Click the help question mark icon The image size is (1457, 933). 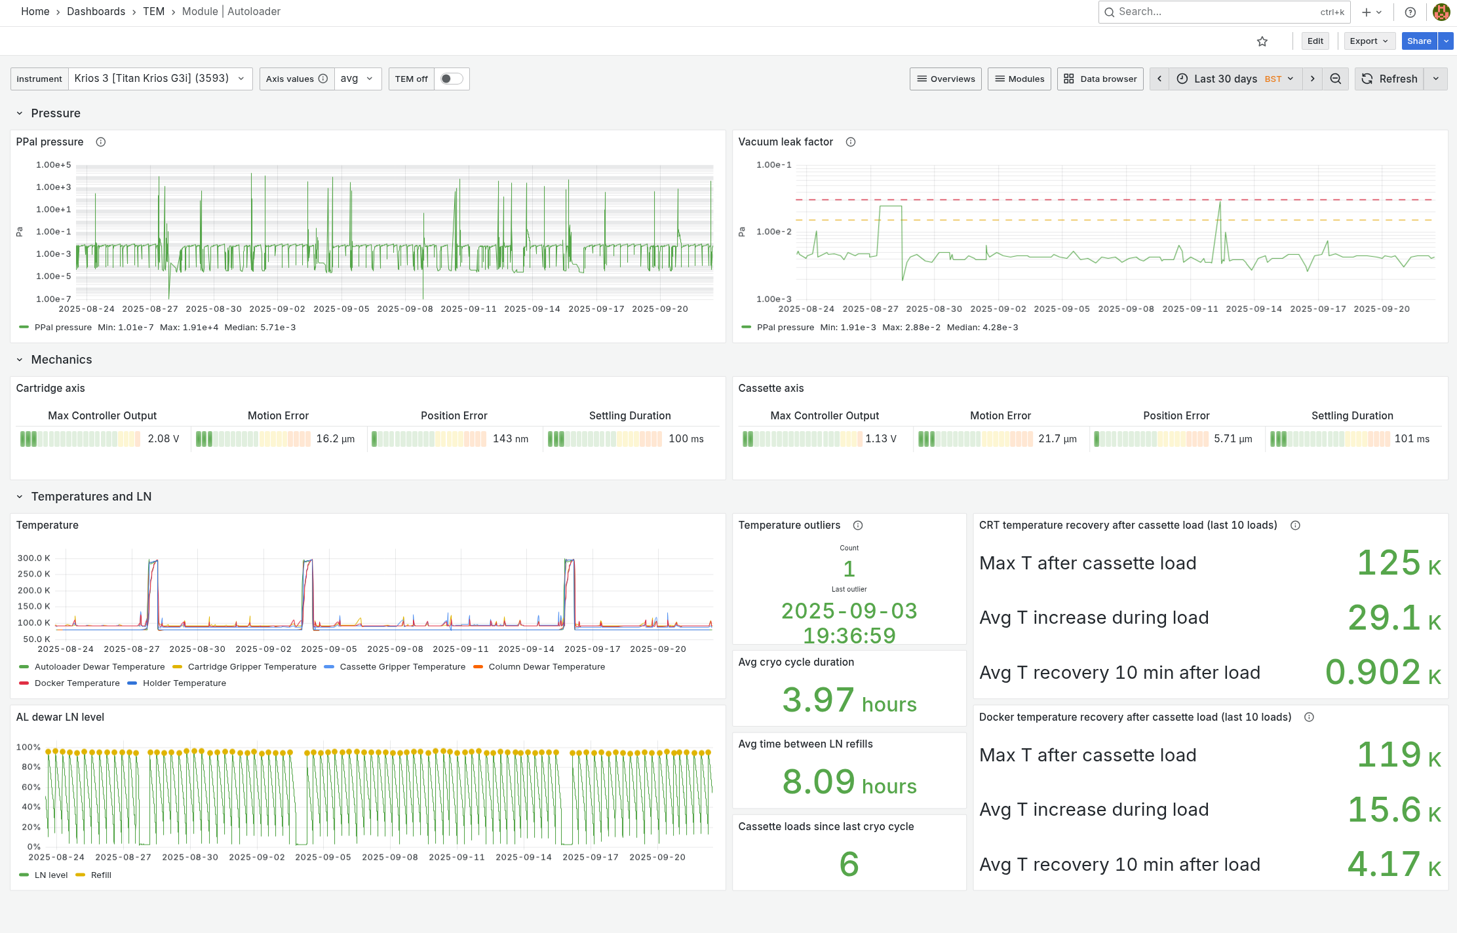[1410, 12]
